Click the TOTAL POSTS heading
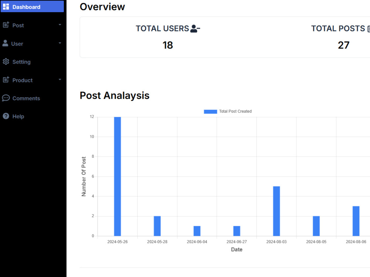This screenshot has width=370, height=277. (338, 28)
